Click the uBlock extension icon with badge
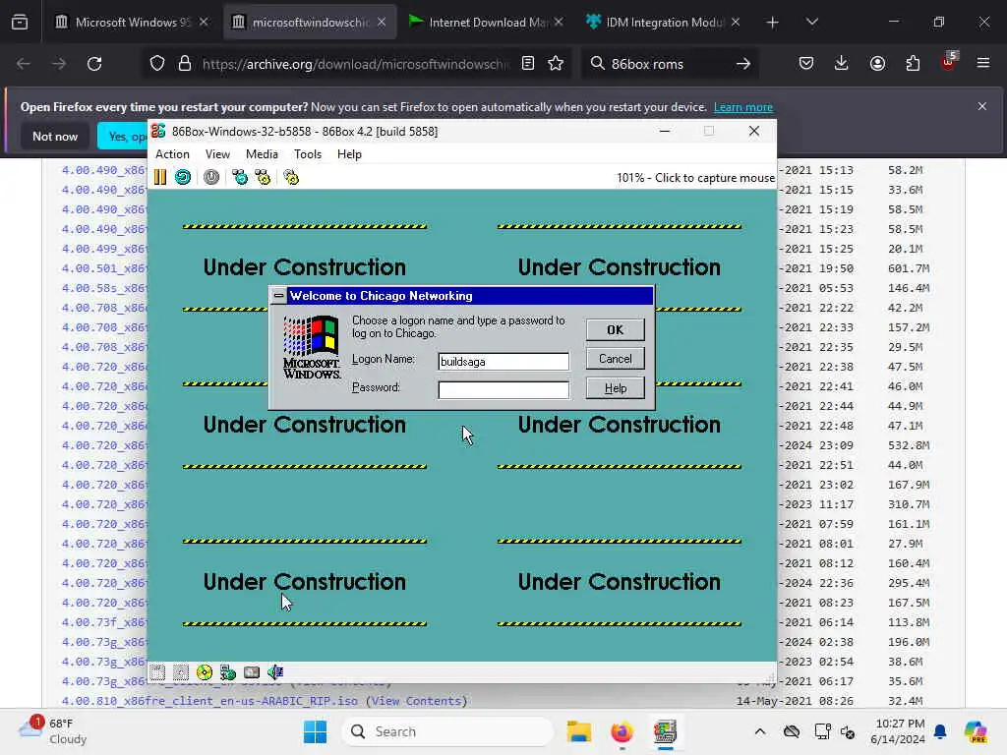This screenshot has width=1007, height=755. 949,62
